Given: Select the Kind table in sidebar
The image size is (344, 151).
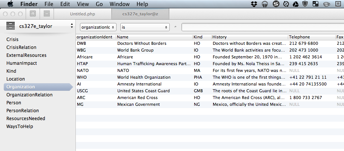Looking at the screenshot, I should click(11, 71).
